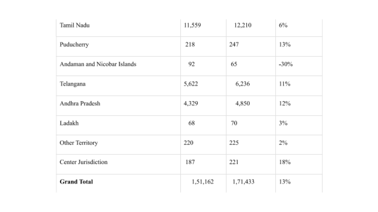Click Telangana's 6,236 value
This screenshot has height=212, width=378.
click(243, 84)
